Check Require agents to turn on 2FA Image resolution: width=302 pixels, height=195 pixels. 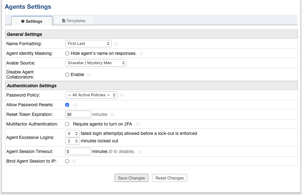[67, 124]
